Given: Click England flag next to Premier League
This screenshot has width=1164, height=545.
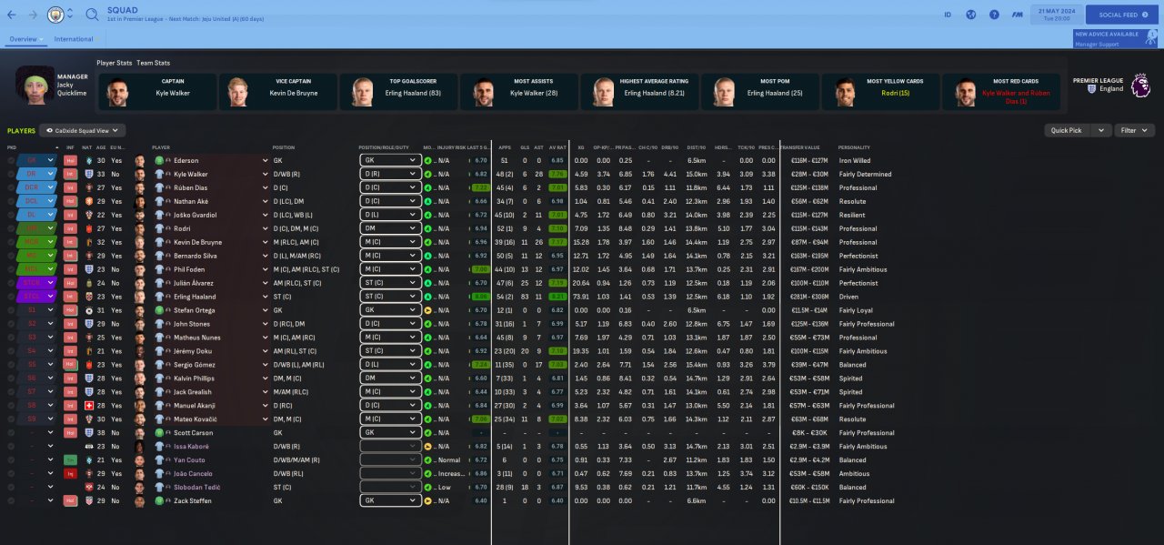Looking at the screenshot, I should tap(1093, 89).
